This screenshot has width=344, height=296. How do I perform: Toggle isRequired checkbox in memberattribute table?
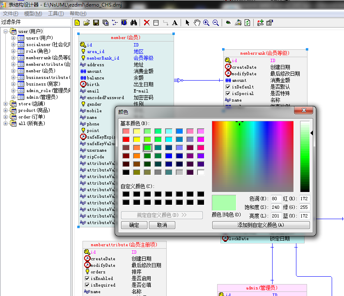pyautogui.click(x=87, y=285)
